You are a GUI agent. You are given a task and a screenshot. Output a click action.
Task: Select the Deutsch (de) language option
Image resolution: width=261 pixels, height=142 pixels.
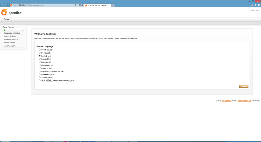pyautogui.click(x=40, y=53)
